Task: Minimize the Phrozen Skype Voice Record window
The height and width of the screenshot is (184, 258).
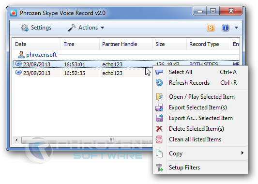Action: tap(200, 11)
